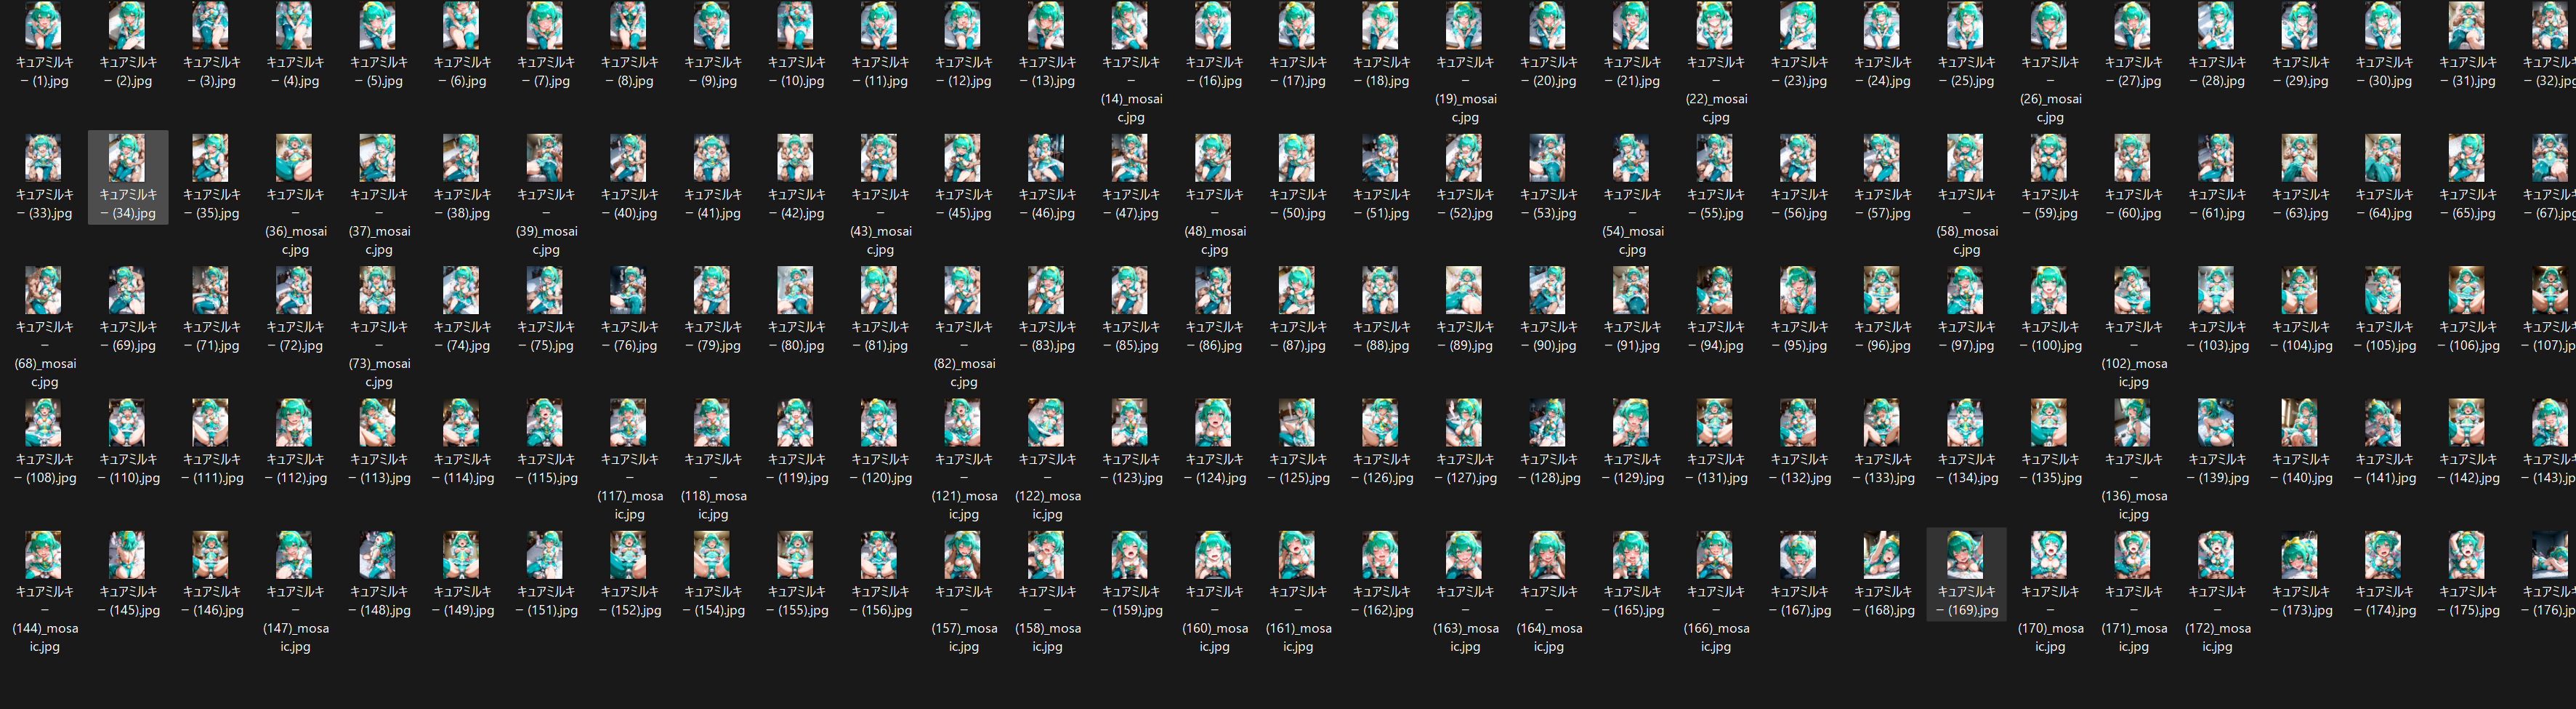Select the thumbnail of キュアミルキー (97).jpg
This screenshot has height=709, width=2576.
tap(1966, 290)
